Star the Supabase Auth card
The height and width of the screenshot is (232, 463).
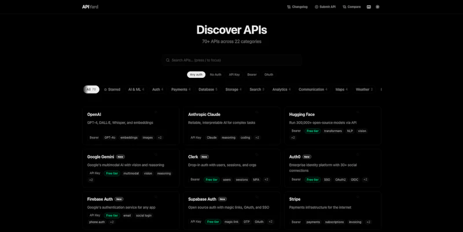[257, 197]
